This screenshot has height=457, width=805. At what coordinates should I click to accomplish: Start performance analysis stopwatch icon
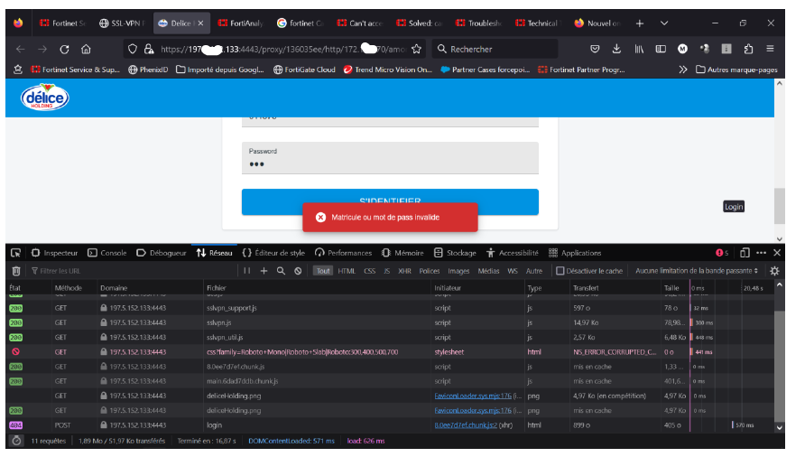point(16,441)
